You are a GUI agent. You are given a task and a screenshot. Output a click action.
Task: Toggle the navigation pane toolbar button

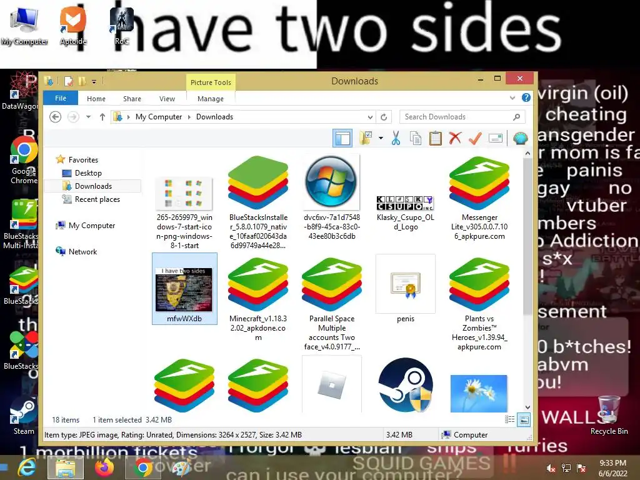click(342, 138)
